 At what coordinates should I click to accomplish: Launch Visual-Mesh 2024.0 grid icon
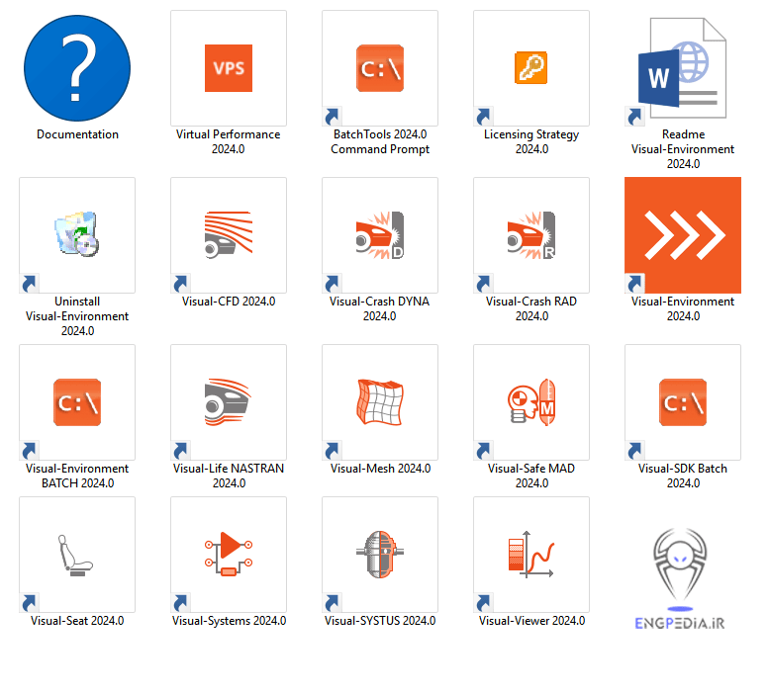coord(380,402)
